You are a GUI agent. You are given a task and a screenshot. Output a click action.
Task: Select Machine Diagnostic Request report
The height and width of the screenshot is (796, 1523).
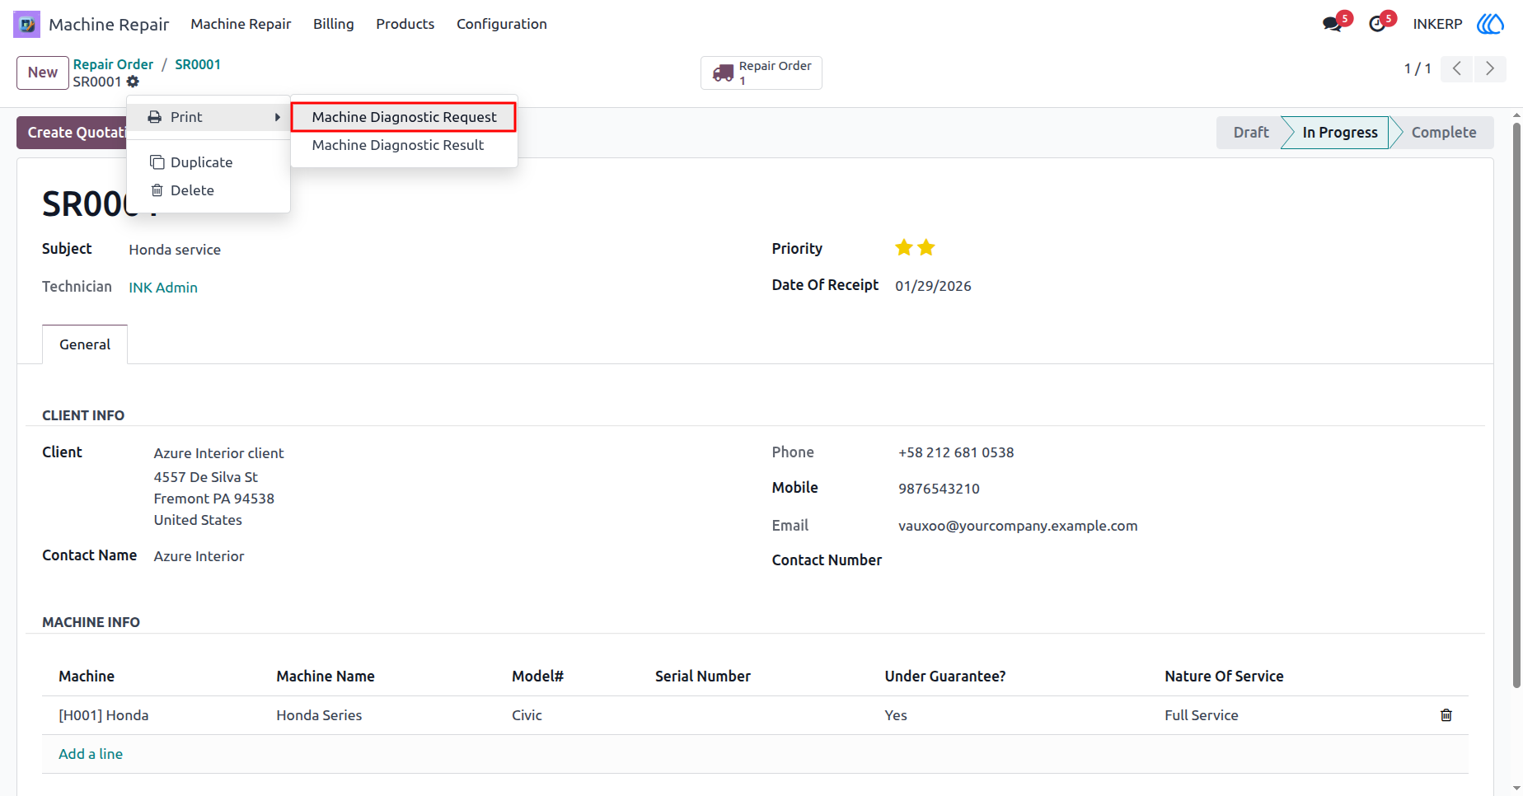tap(404, 117)
